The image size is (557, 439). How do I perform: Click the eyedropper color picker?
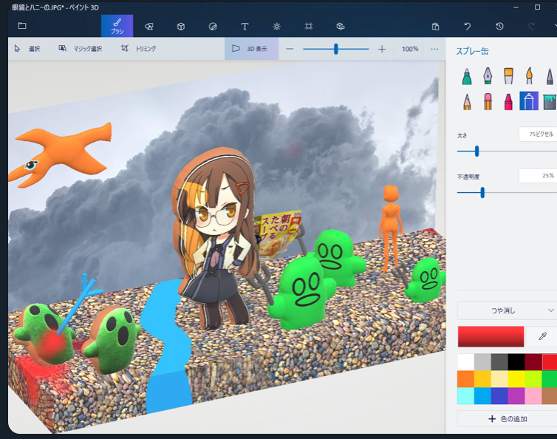pos(542,336)
